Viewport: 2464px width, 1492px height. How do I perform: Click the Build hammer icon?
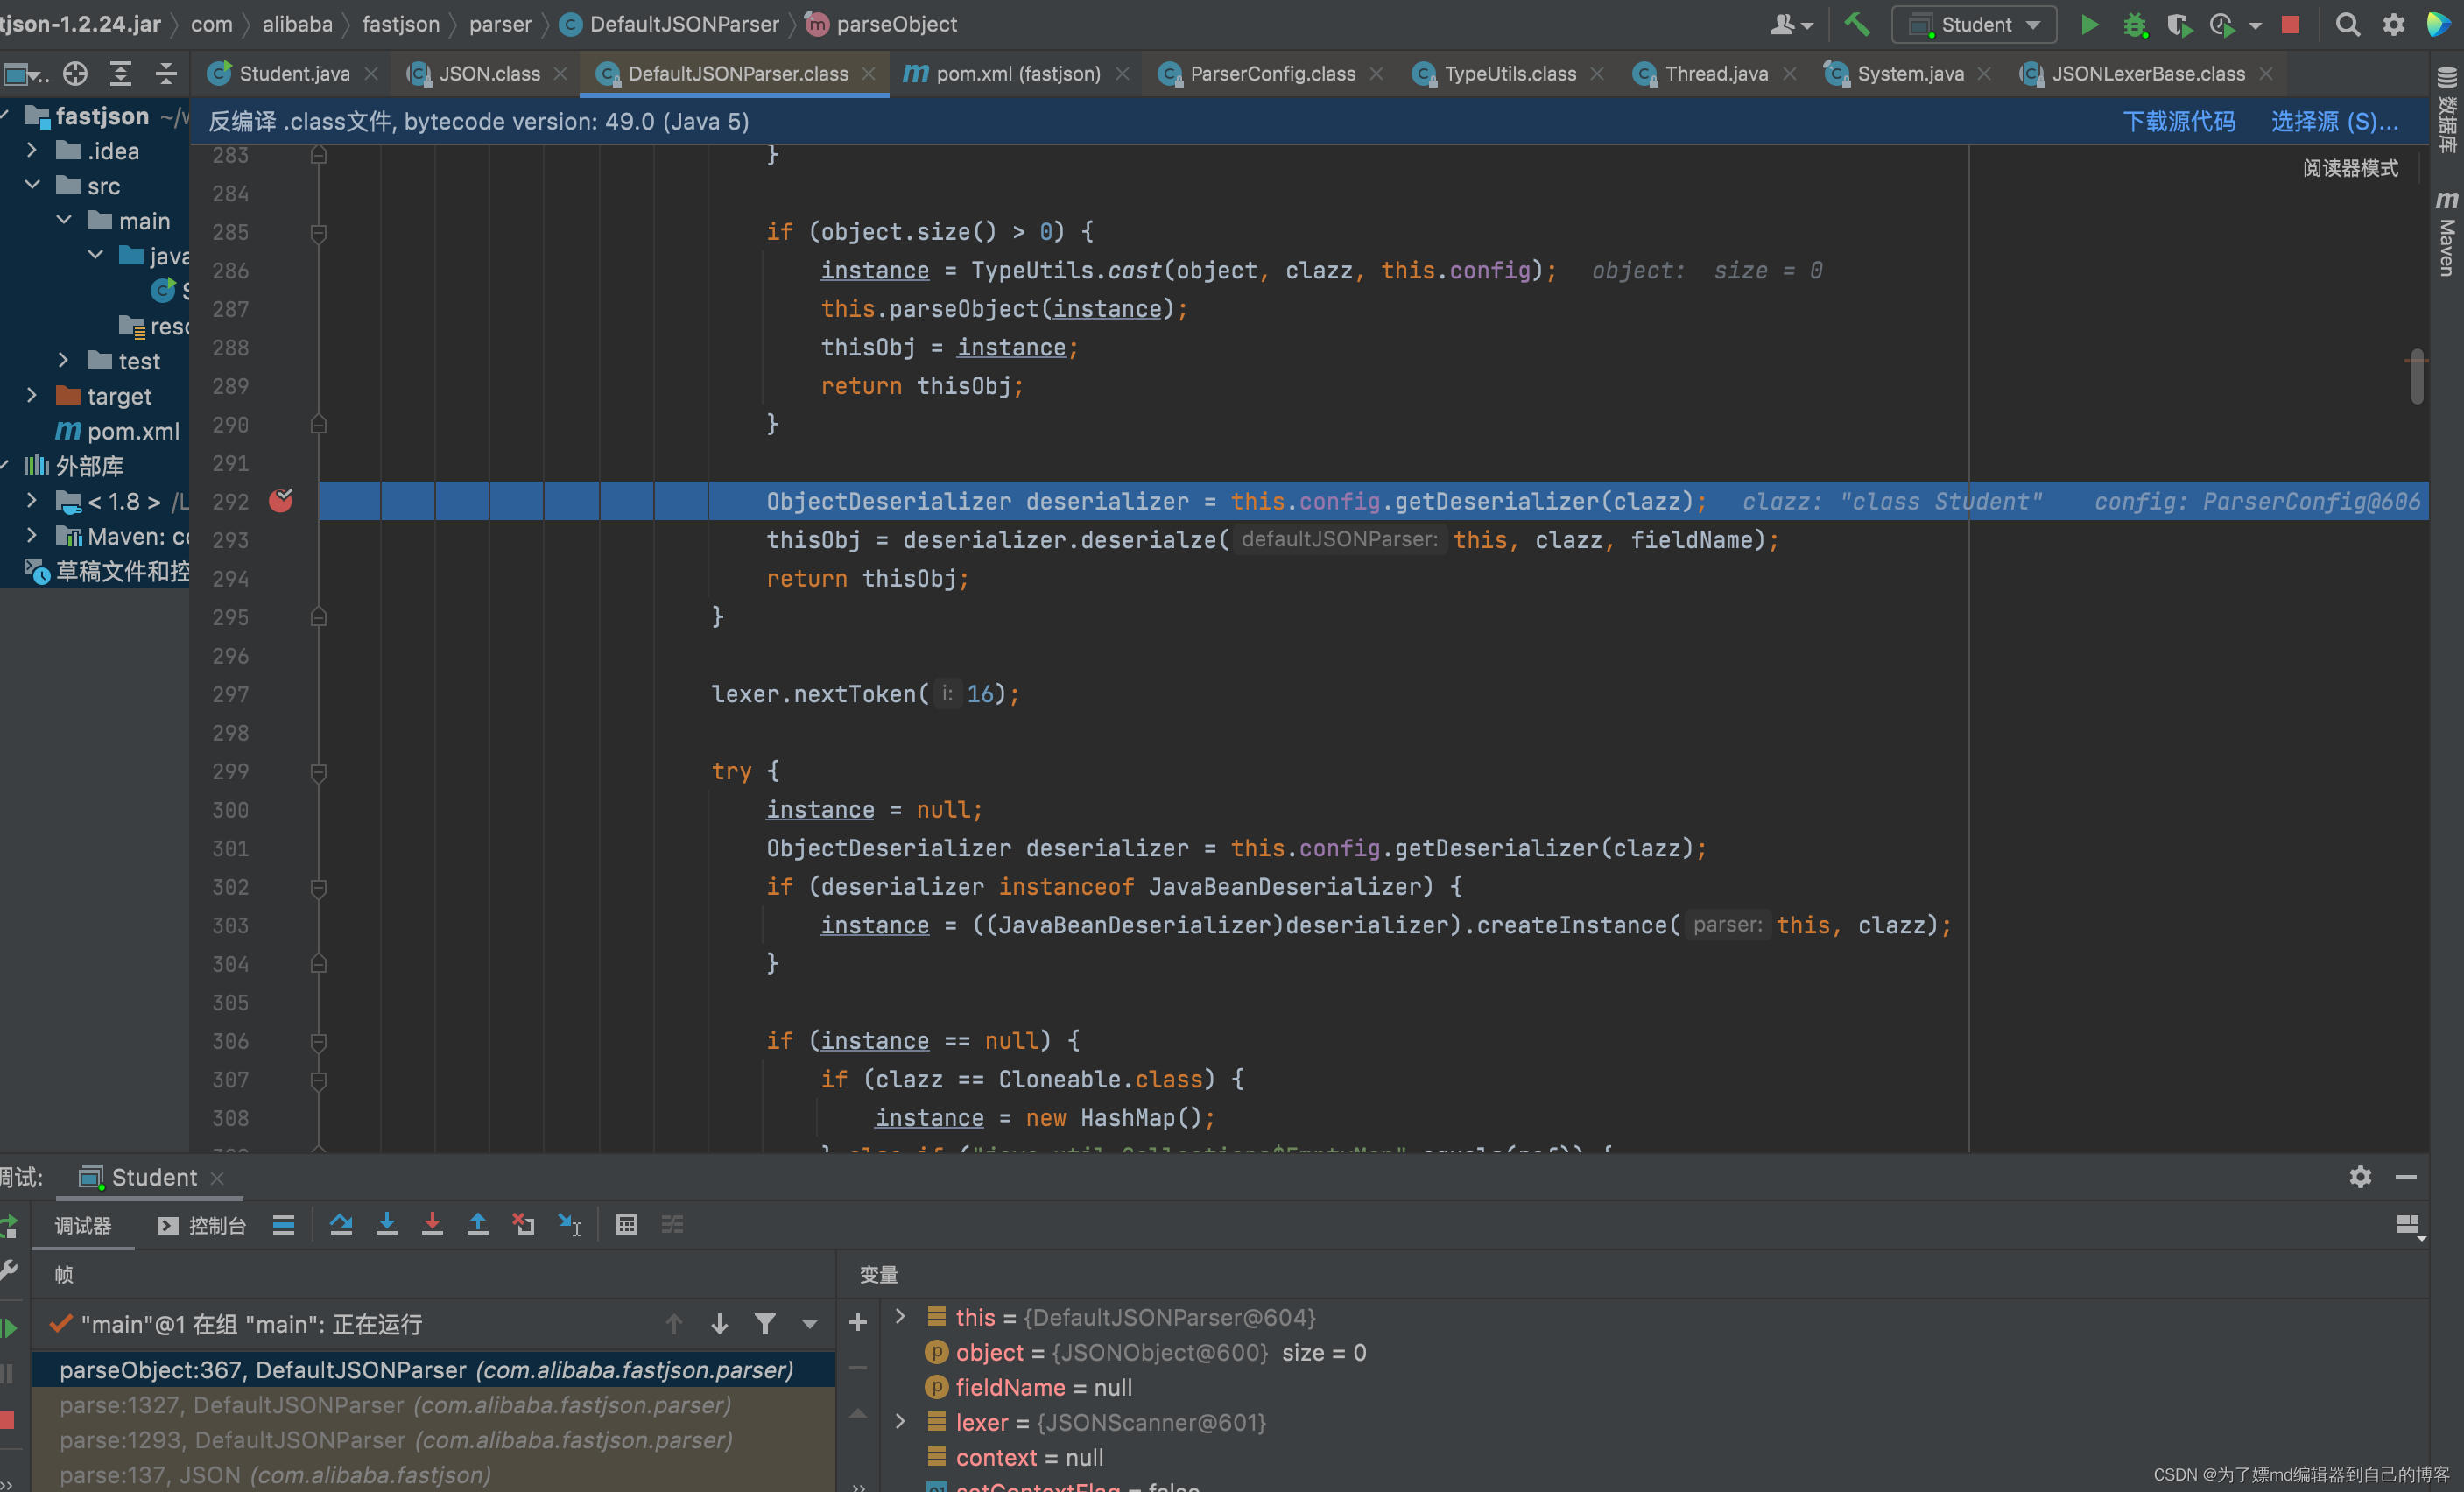pyautogui.click(x=1856, y=25)
